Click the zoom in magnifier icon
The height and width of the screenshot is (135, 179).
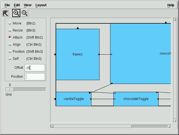[x=16, y=13]
